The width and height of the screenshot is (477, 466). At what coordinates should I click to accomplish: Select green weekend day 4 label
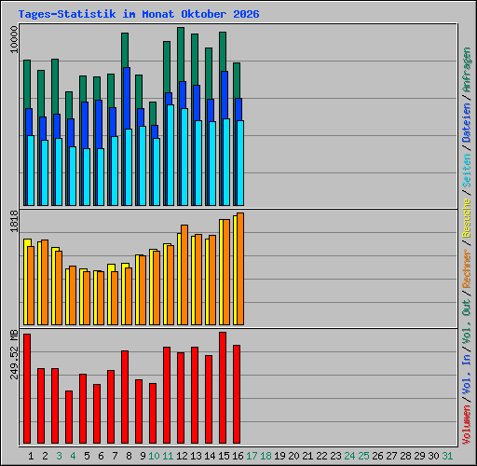[73, 456]
